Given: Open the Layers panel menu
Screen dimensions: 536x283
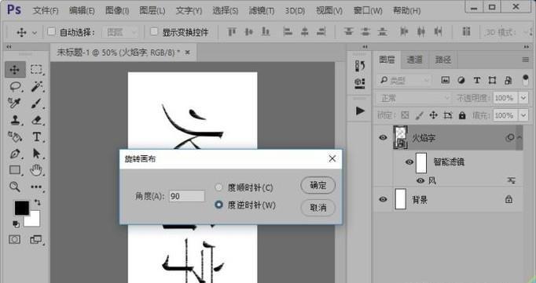Looking at the screenshot, I should [x=526, y=60].
